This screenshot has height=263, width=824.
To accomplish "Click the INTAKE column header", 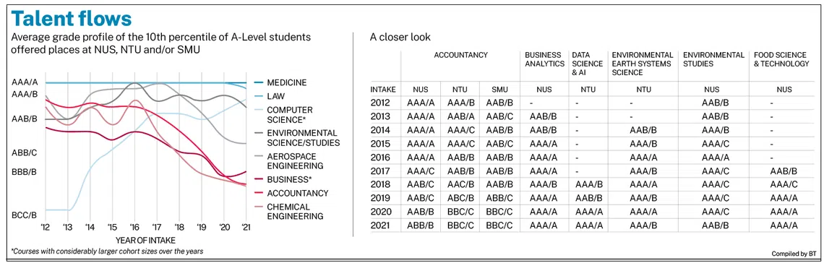I will point(384,90).
